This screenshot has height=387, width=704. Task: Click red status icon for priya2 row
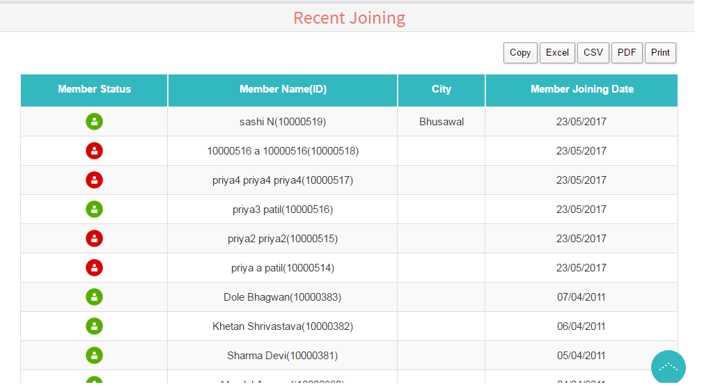pyautogui.click(x=95, y=239)
